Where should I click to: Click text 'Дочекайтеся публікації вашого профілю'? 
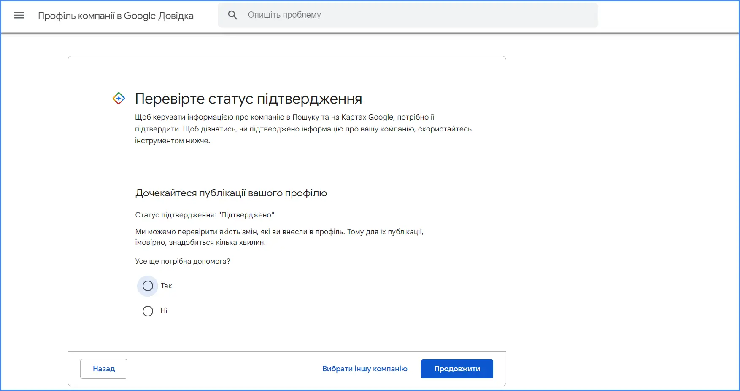tap(231, 193)
